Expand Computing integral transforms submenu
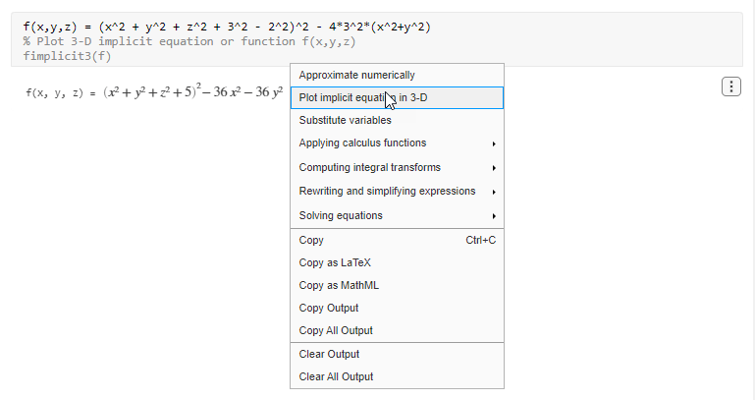The height and width of the screenshot is (400, 755). (369, 167)
